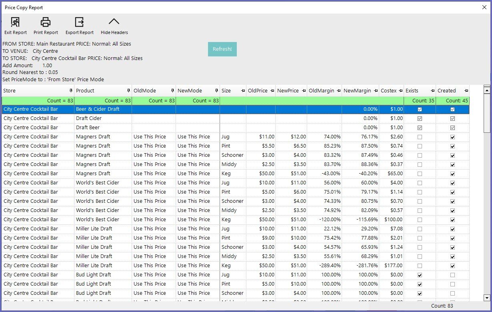Click the pin icon in the OldPrice column header
This screenshot has width=492, height=312.
click(x=272, y=91)
